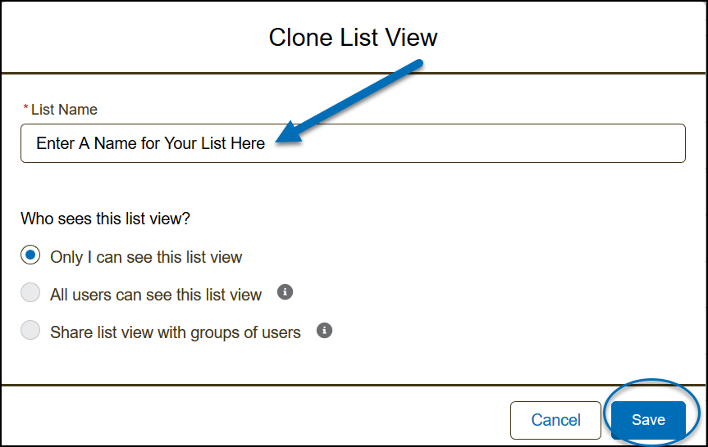The image size is (708, 447).
Task: Click the 'Enter A Name for Your List Here' text
Action: [x=151, y=143]
